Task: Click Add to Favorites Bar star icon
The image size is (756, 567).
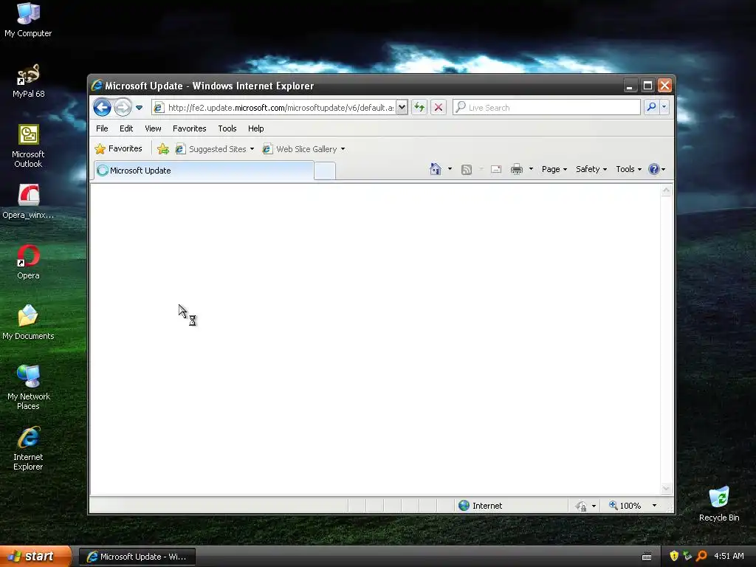Action: (x=163, y=149)
